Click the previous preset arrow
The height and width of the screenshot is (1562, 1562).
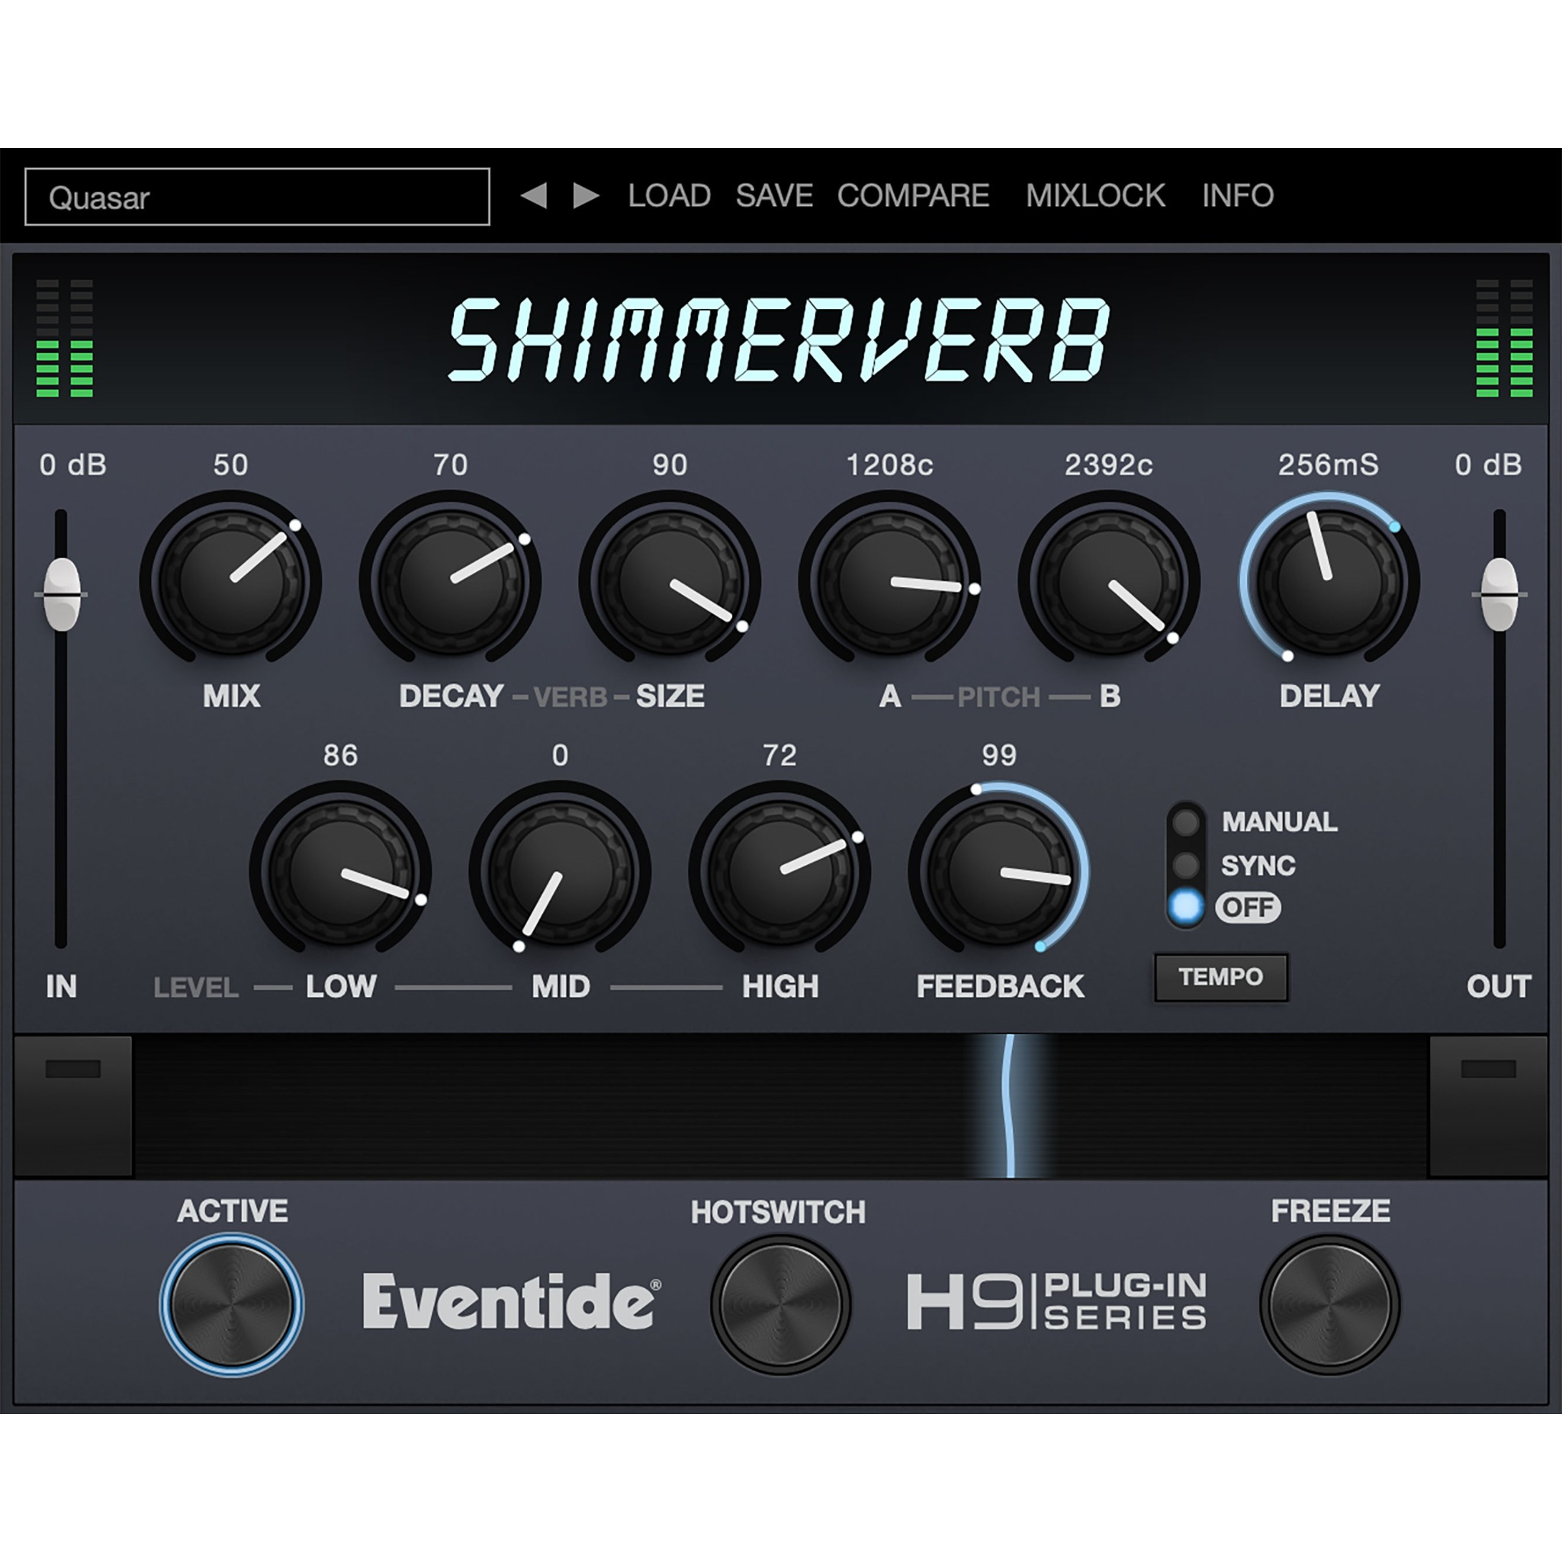(537, 196)
